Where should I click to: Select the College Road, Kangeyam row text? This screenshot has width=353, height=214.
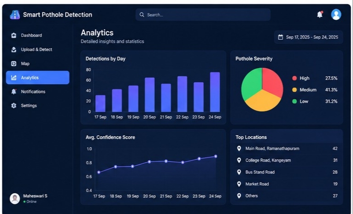click(268, 160)
